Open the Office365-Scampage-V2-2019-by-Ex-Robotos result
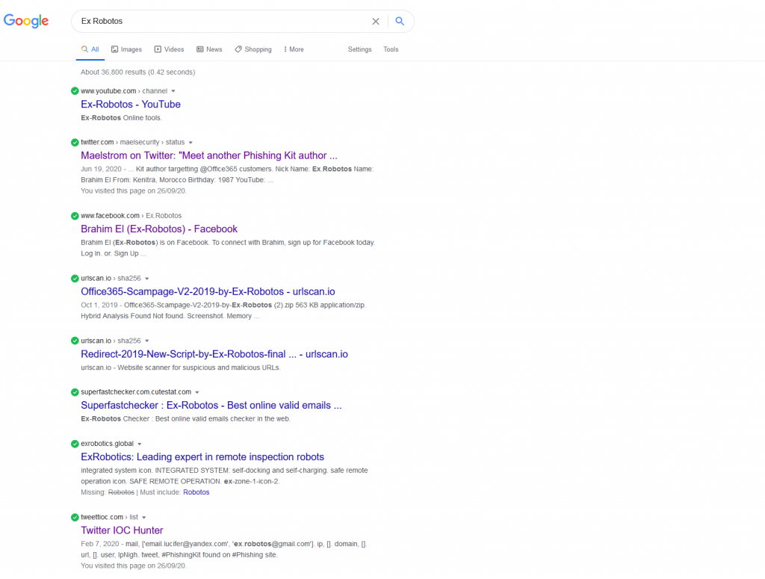765x579 pixels. 208,291
